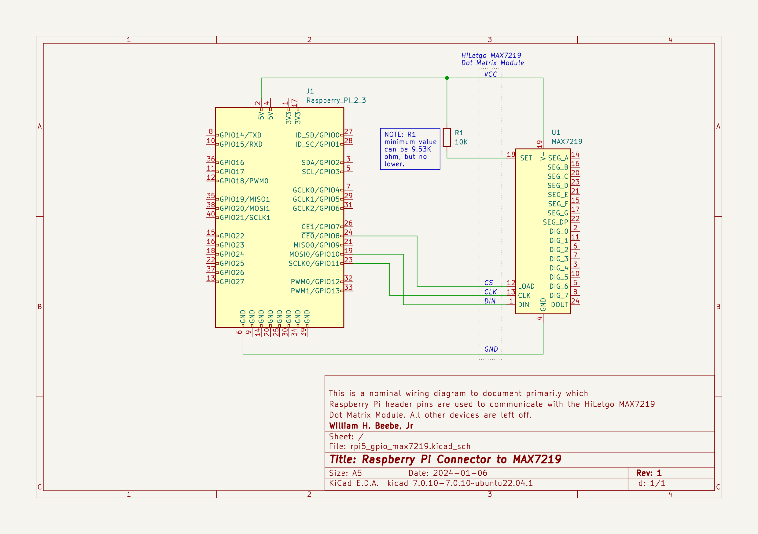758x534 pixels.
Task: Select the blue DIN signal label
Action: pyautogui.click(x=490, y=301)
